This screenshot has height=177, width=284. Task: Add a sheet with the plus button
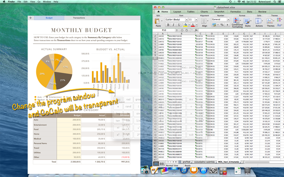pyautogui.click(x=31, y=18)
